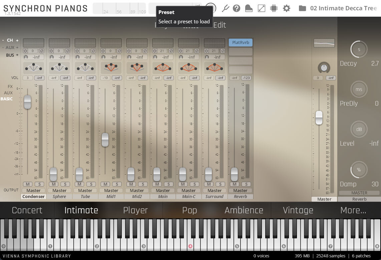Mute the Condenser channel
Image resolution: width=381 pixels, height=260 pixels.
point(28,184)
